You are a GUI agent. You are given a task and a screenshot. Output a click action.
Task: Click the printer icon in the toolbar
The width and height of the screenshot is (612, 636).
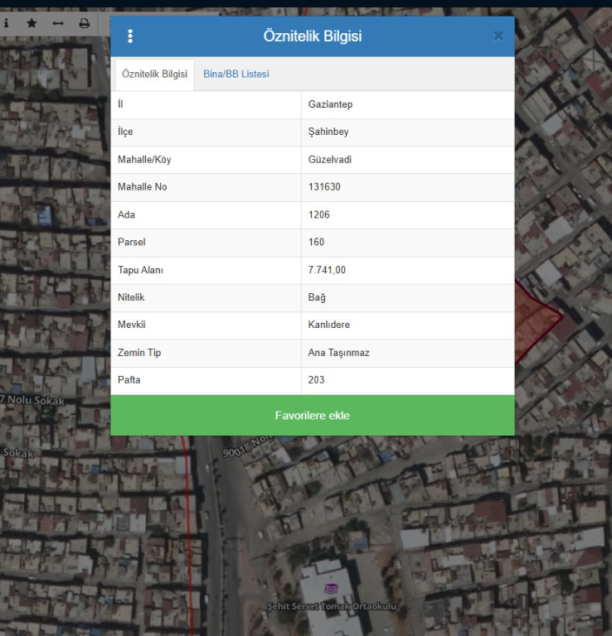tap(84, 23)
